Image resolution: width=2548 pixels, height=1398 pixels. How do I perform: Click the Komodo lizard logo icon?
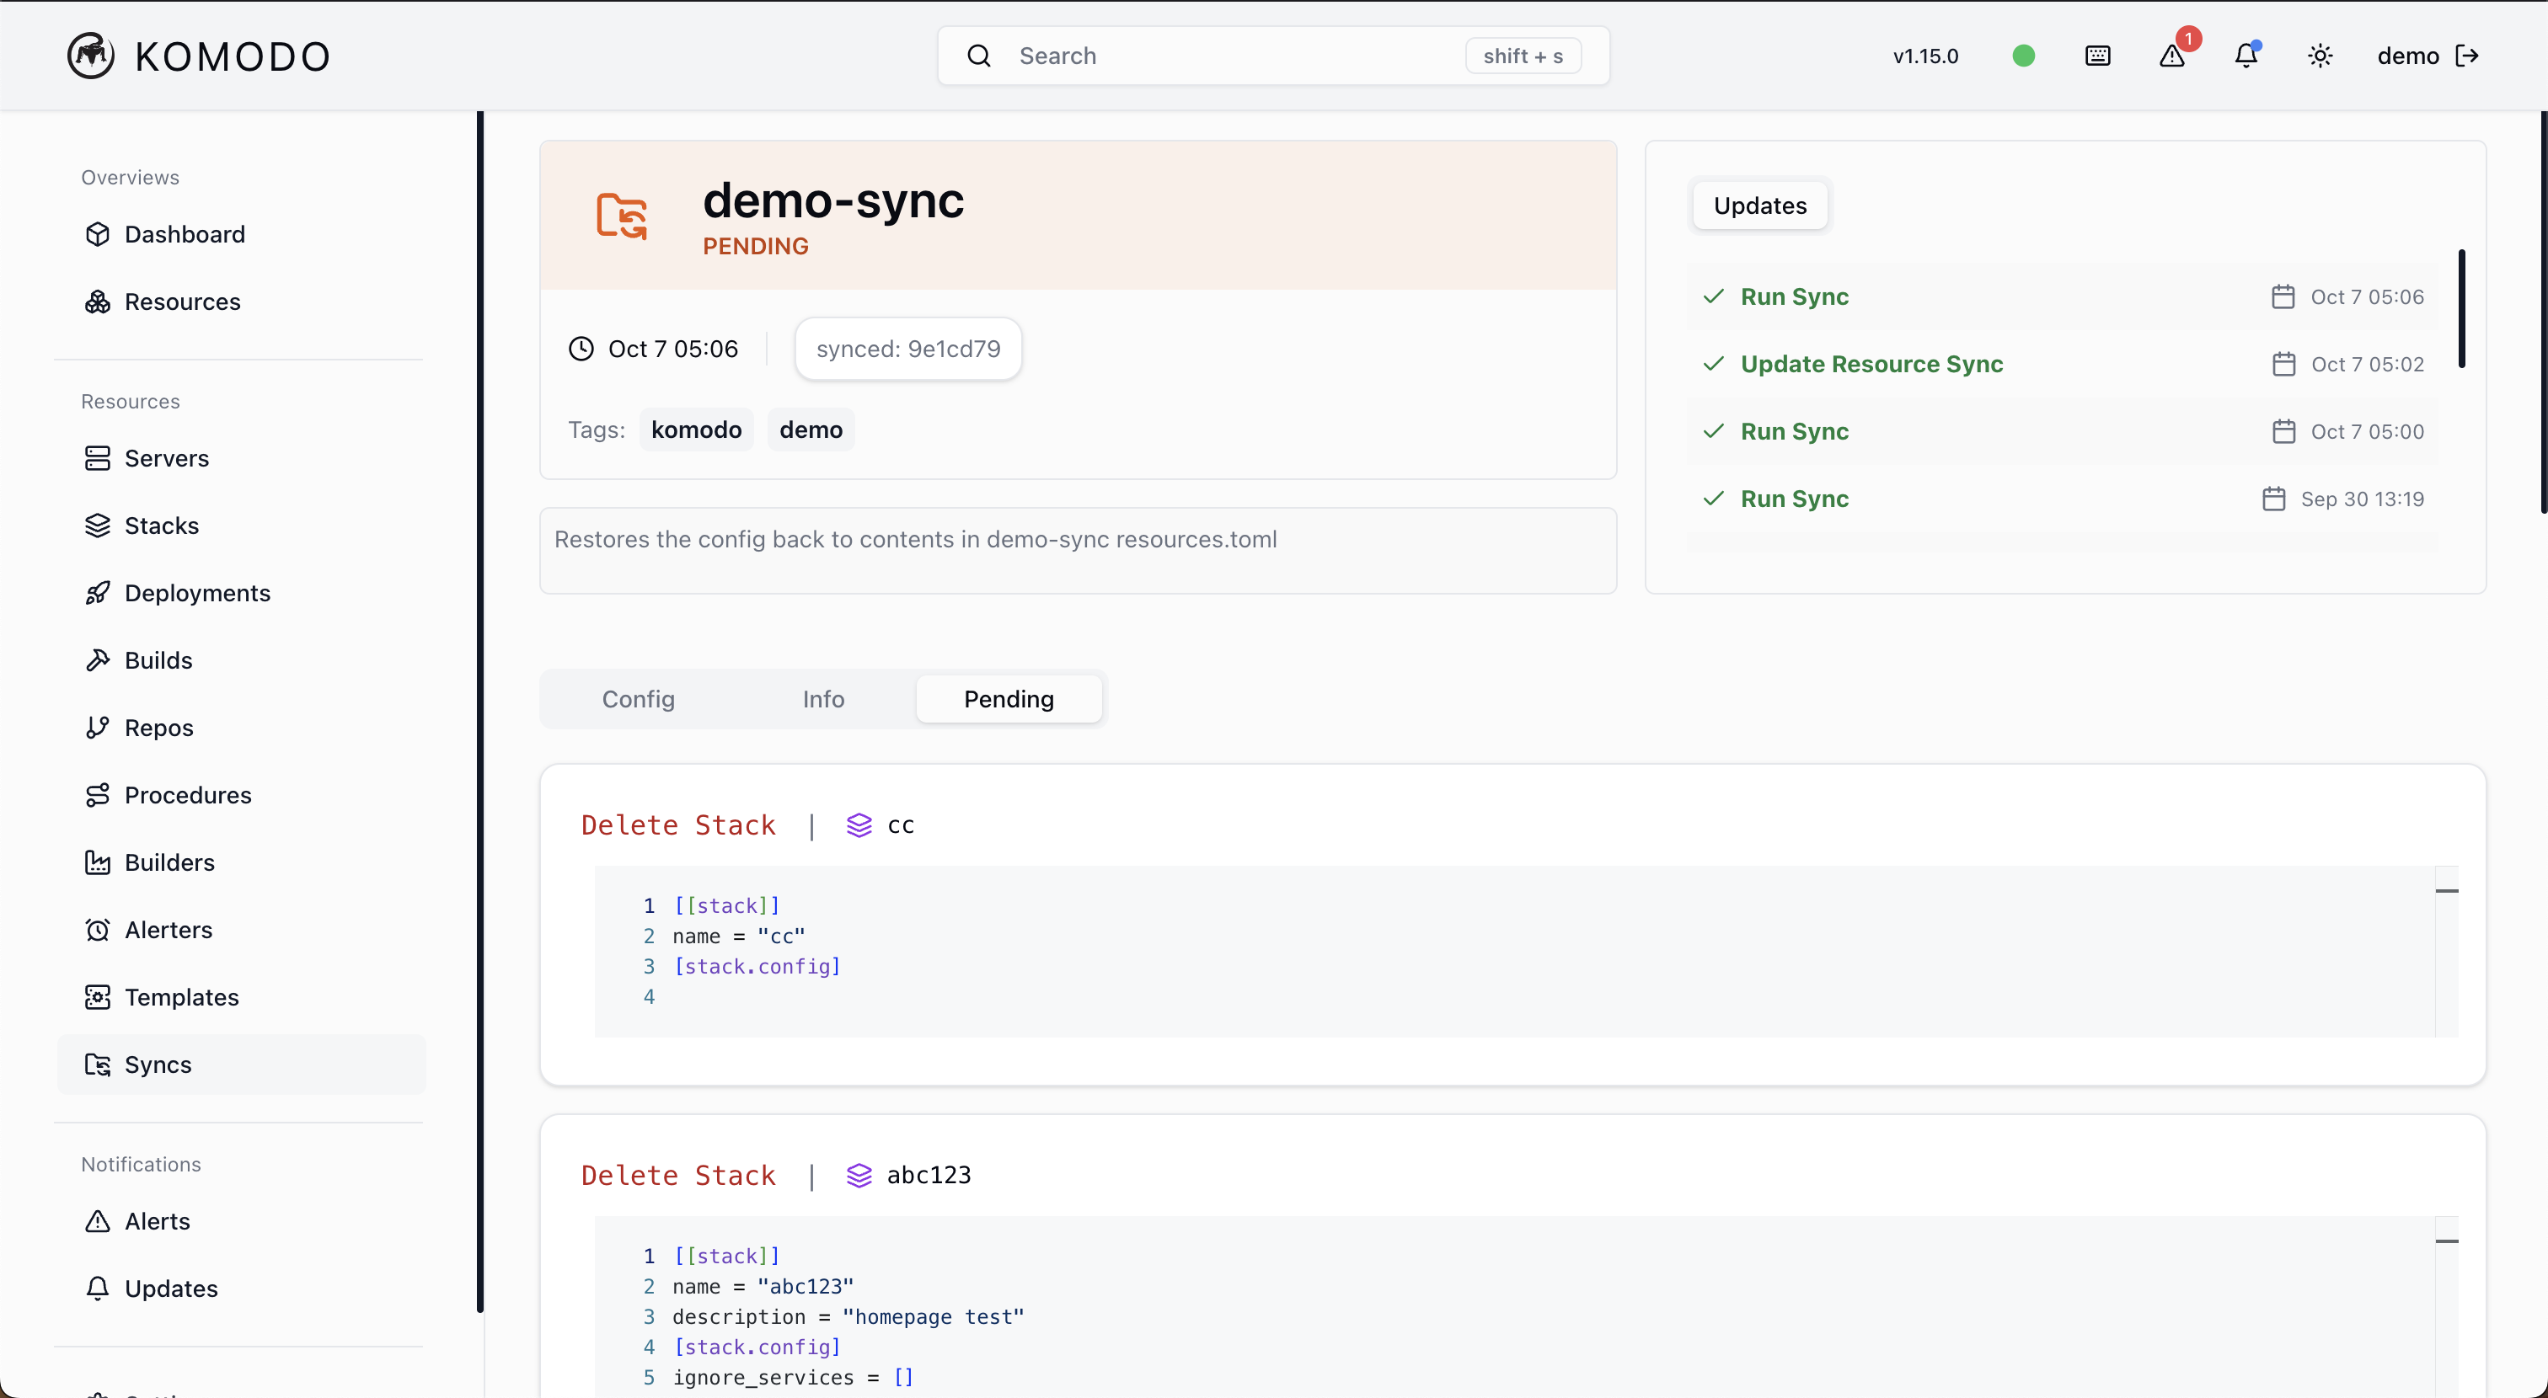90,56
